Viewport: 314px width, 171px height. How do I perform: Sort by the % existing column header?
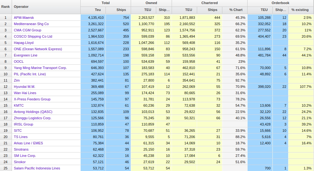click(301, 10)
